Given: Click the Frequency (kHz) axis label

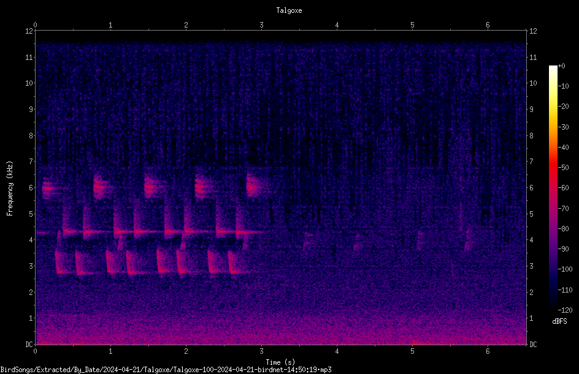Looking at the screenshot, I should [10, 189].
